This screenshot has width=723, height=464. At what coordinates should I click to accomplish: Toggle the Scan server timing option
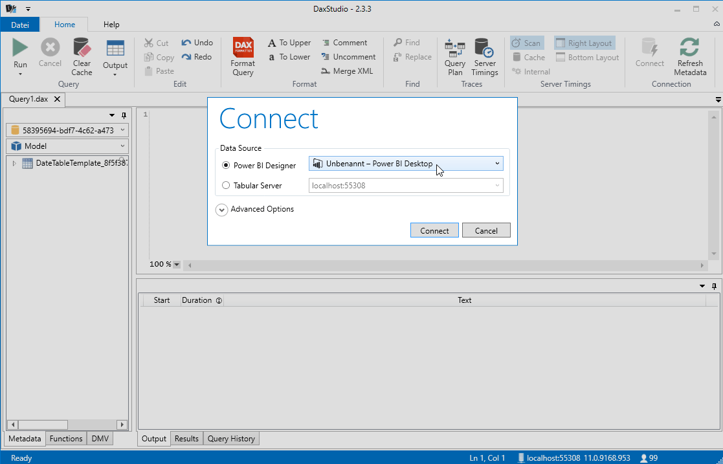coord(527,43)
